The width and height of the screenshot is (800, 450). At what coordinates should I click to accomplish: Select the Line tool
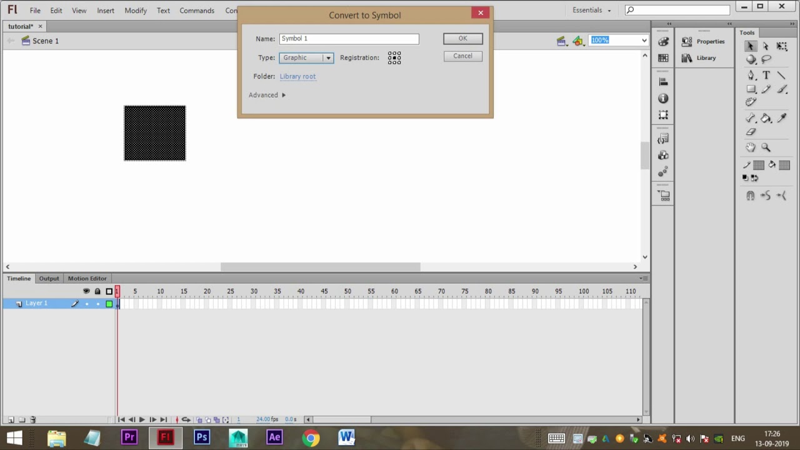click(781, 75)
